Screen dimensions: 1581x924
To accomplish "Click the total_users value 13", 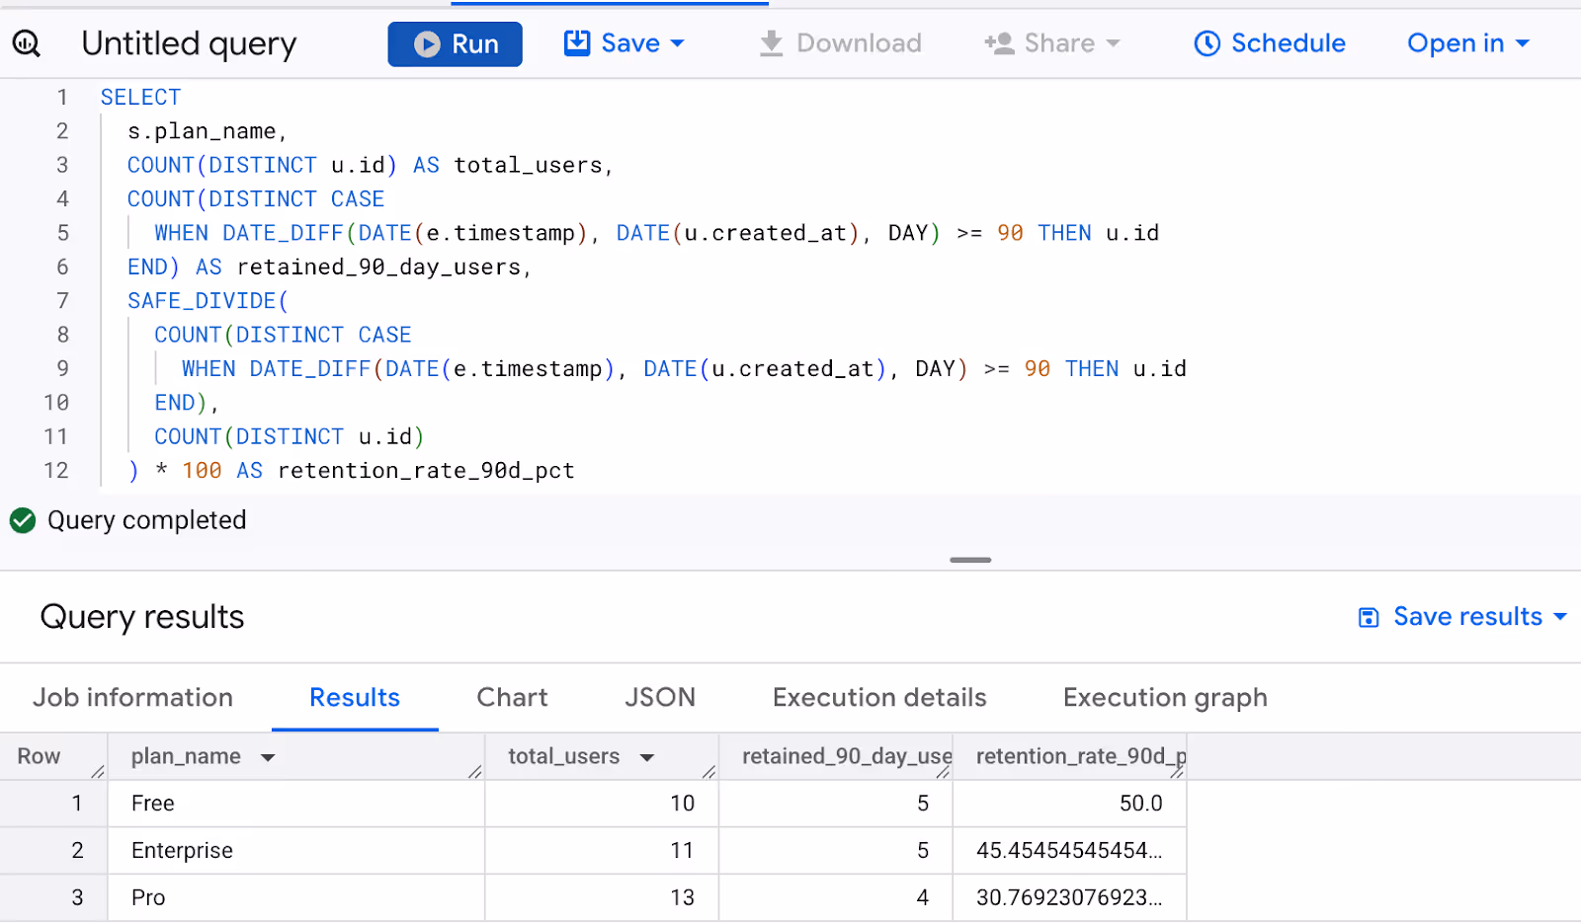I will pyautogui.click(x=682, y=897).
